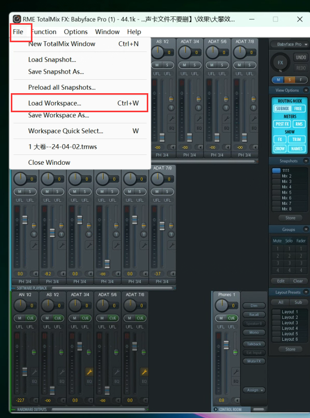Image resolution: width=310 pixels, height=418 pixels.
Task: Click fader on hardware output ADAT 7/8
Action: 135,345
